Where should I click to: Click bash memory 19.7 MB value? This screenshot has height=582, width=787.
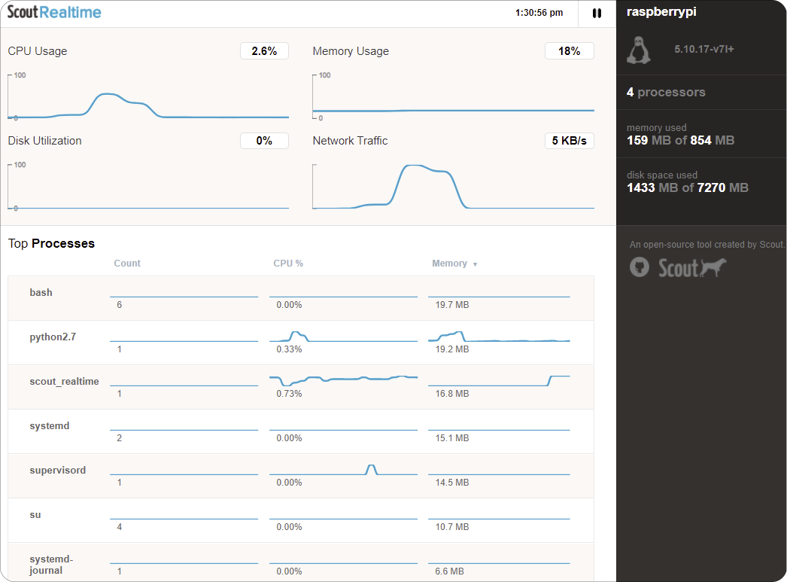pyautogui.click(x=452, y=305)
